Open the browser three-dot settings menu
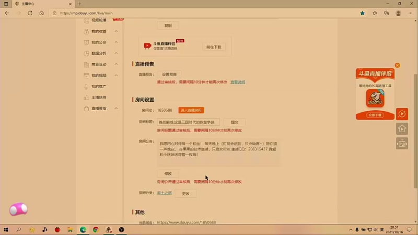Image resolution: width=418 pixels, height=235 pixels. 410,13
